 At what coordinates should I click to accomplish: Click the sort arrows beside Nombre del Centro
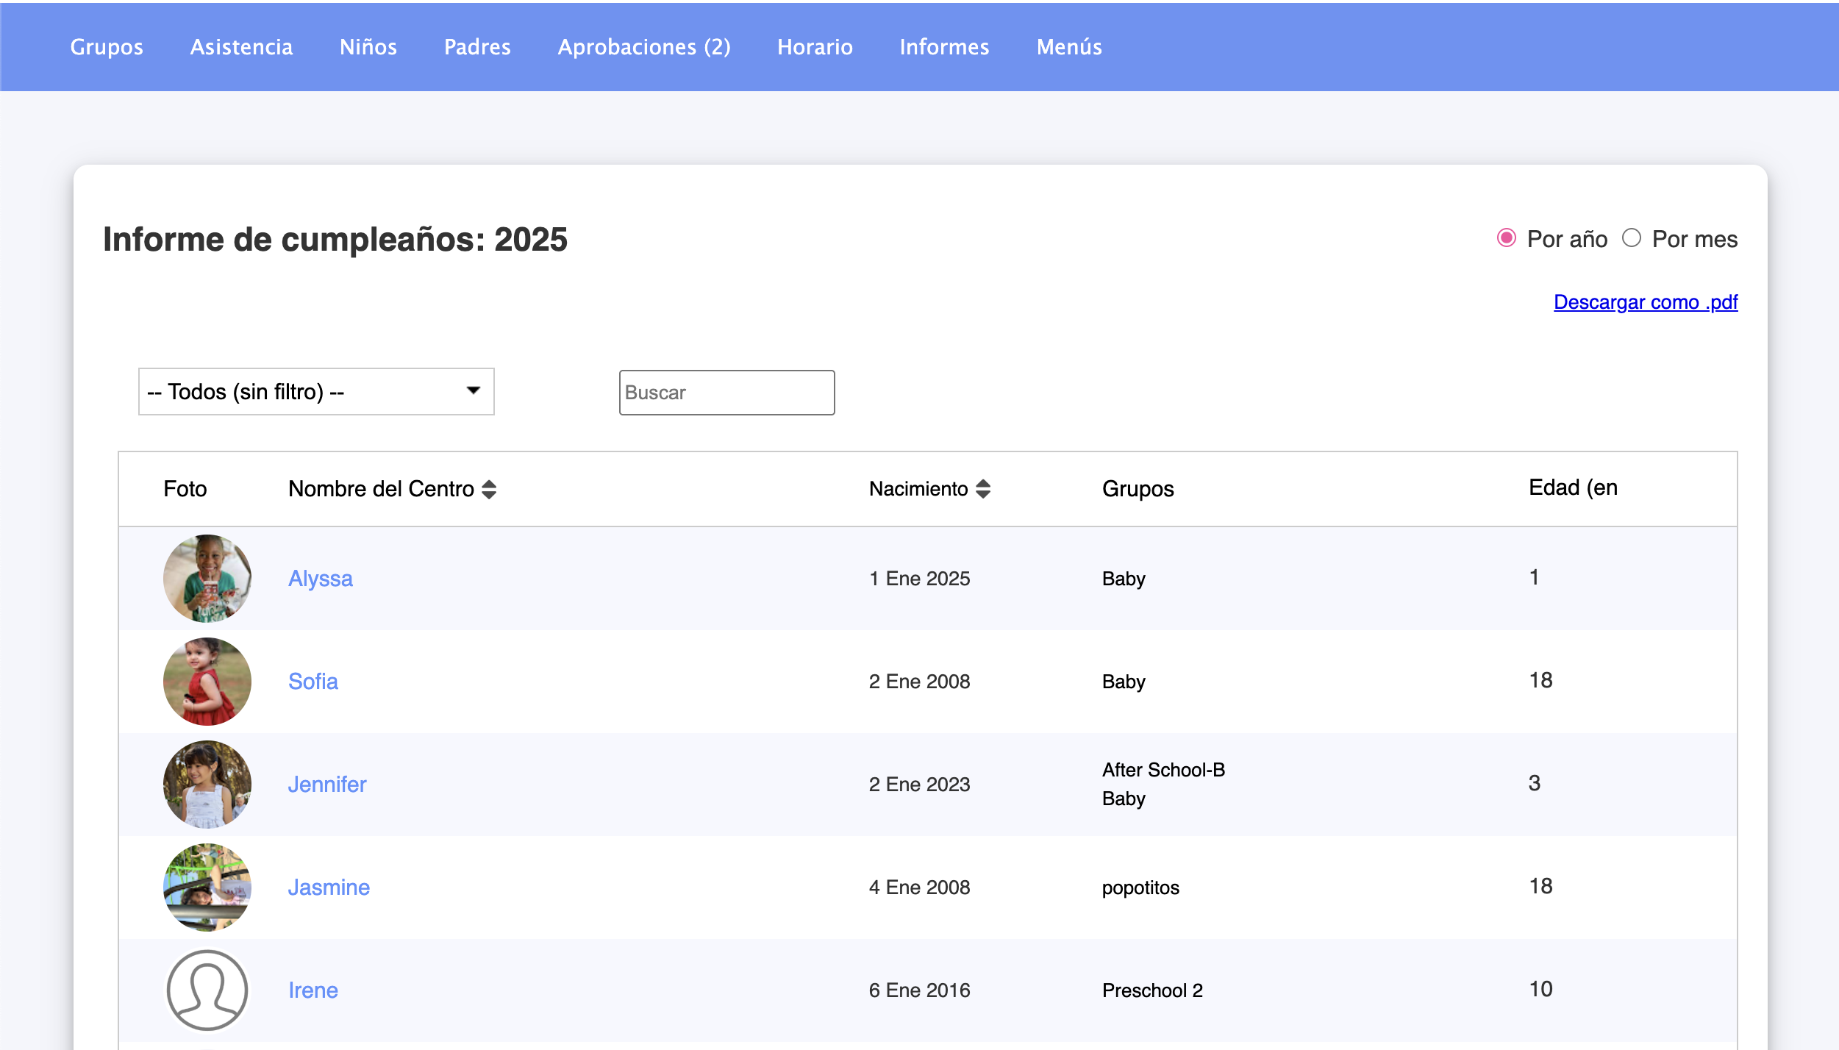[x=489, y=489]
